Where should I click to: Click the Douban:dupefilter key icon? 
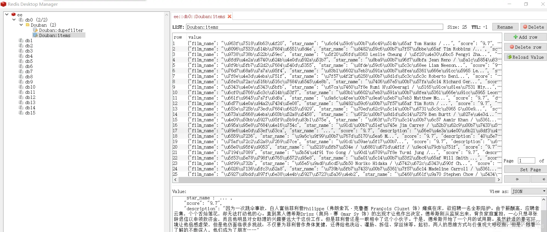point(35,30)
